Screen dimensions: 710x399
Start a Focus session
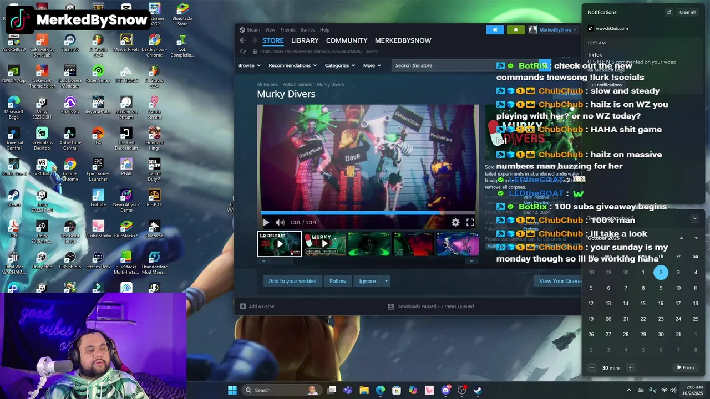tap(686, 367)
